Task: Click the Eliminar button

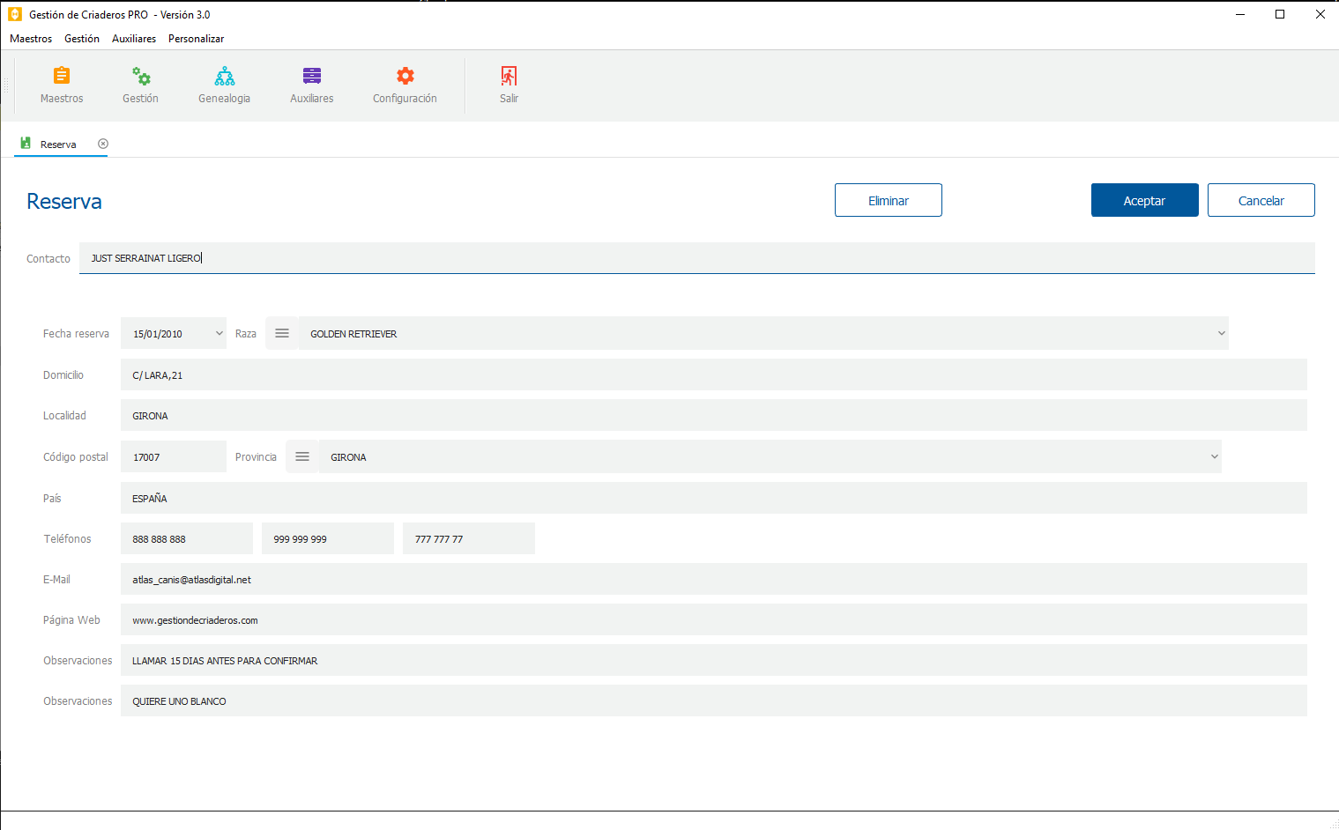Action: 888,200
